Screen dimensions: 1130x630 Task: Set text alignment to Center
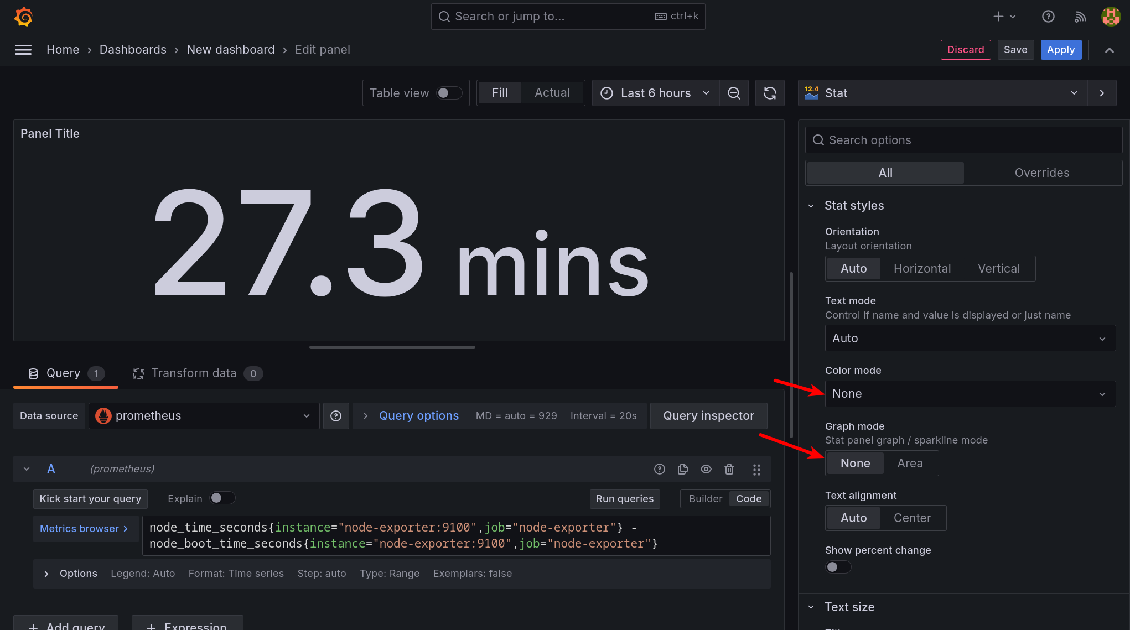[912, 518]
